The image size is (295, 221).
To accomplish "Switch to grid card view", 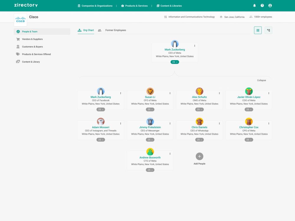I will [258, 30].
